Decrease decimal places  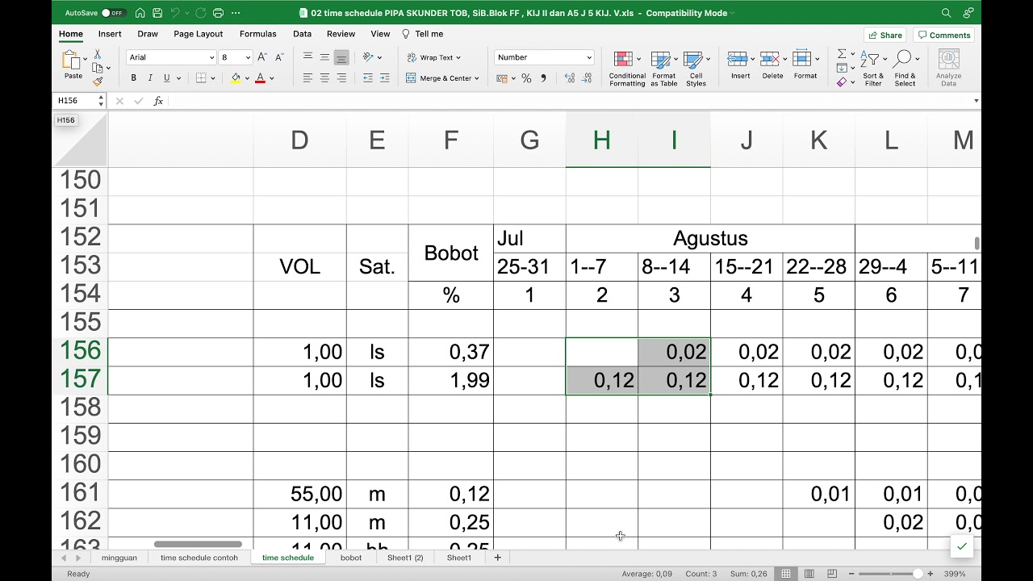click(588, 78)
